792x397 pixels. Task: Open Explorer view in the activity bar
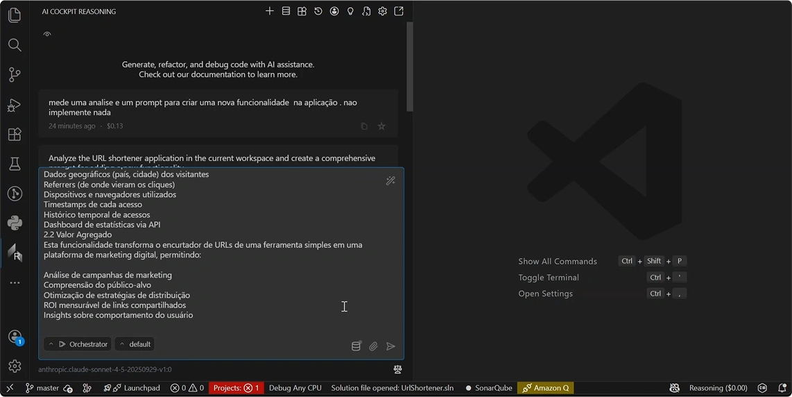tap(15, 15)
